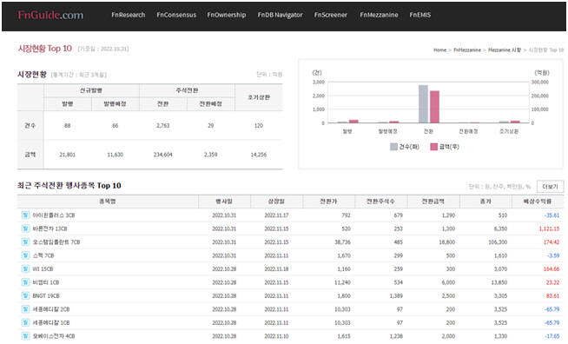568x344 pixels.
Task: Select the 234,604 conversion amount cell
Action: 163,155
